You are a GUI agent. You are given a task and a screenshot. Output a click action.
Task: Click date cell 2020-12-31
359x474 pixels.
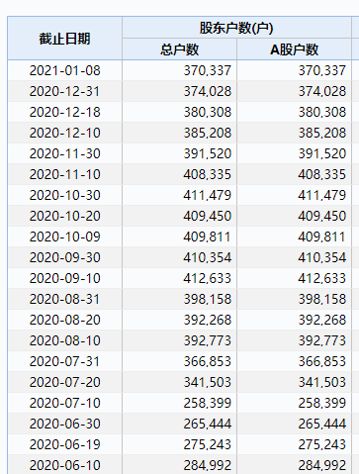[x=64, y=91]
